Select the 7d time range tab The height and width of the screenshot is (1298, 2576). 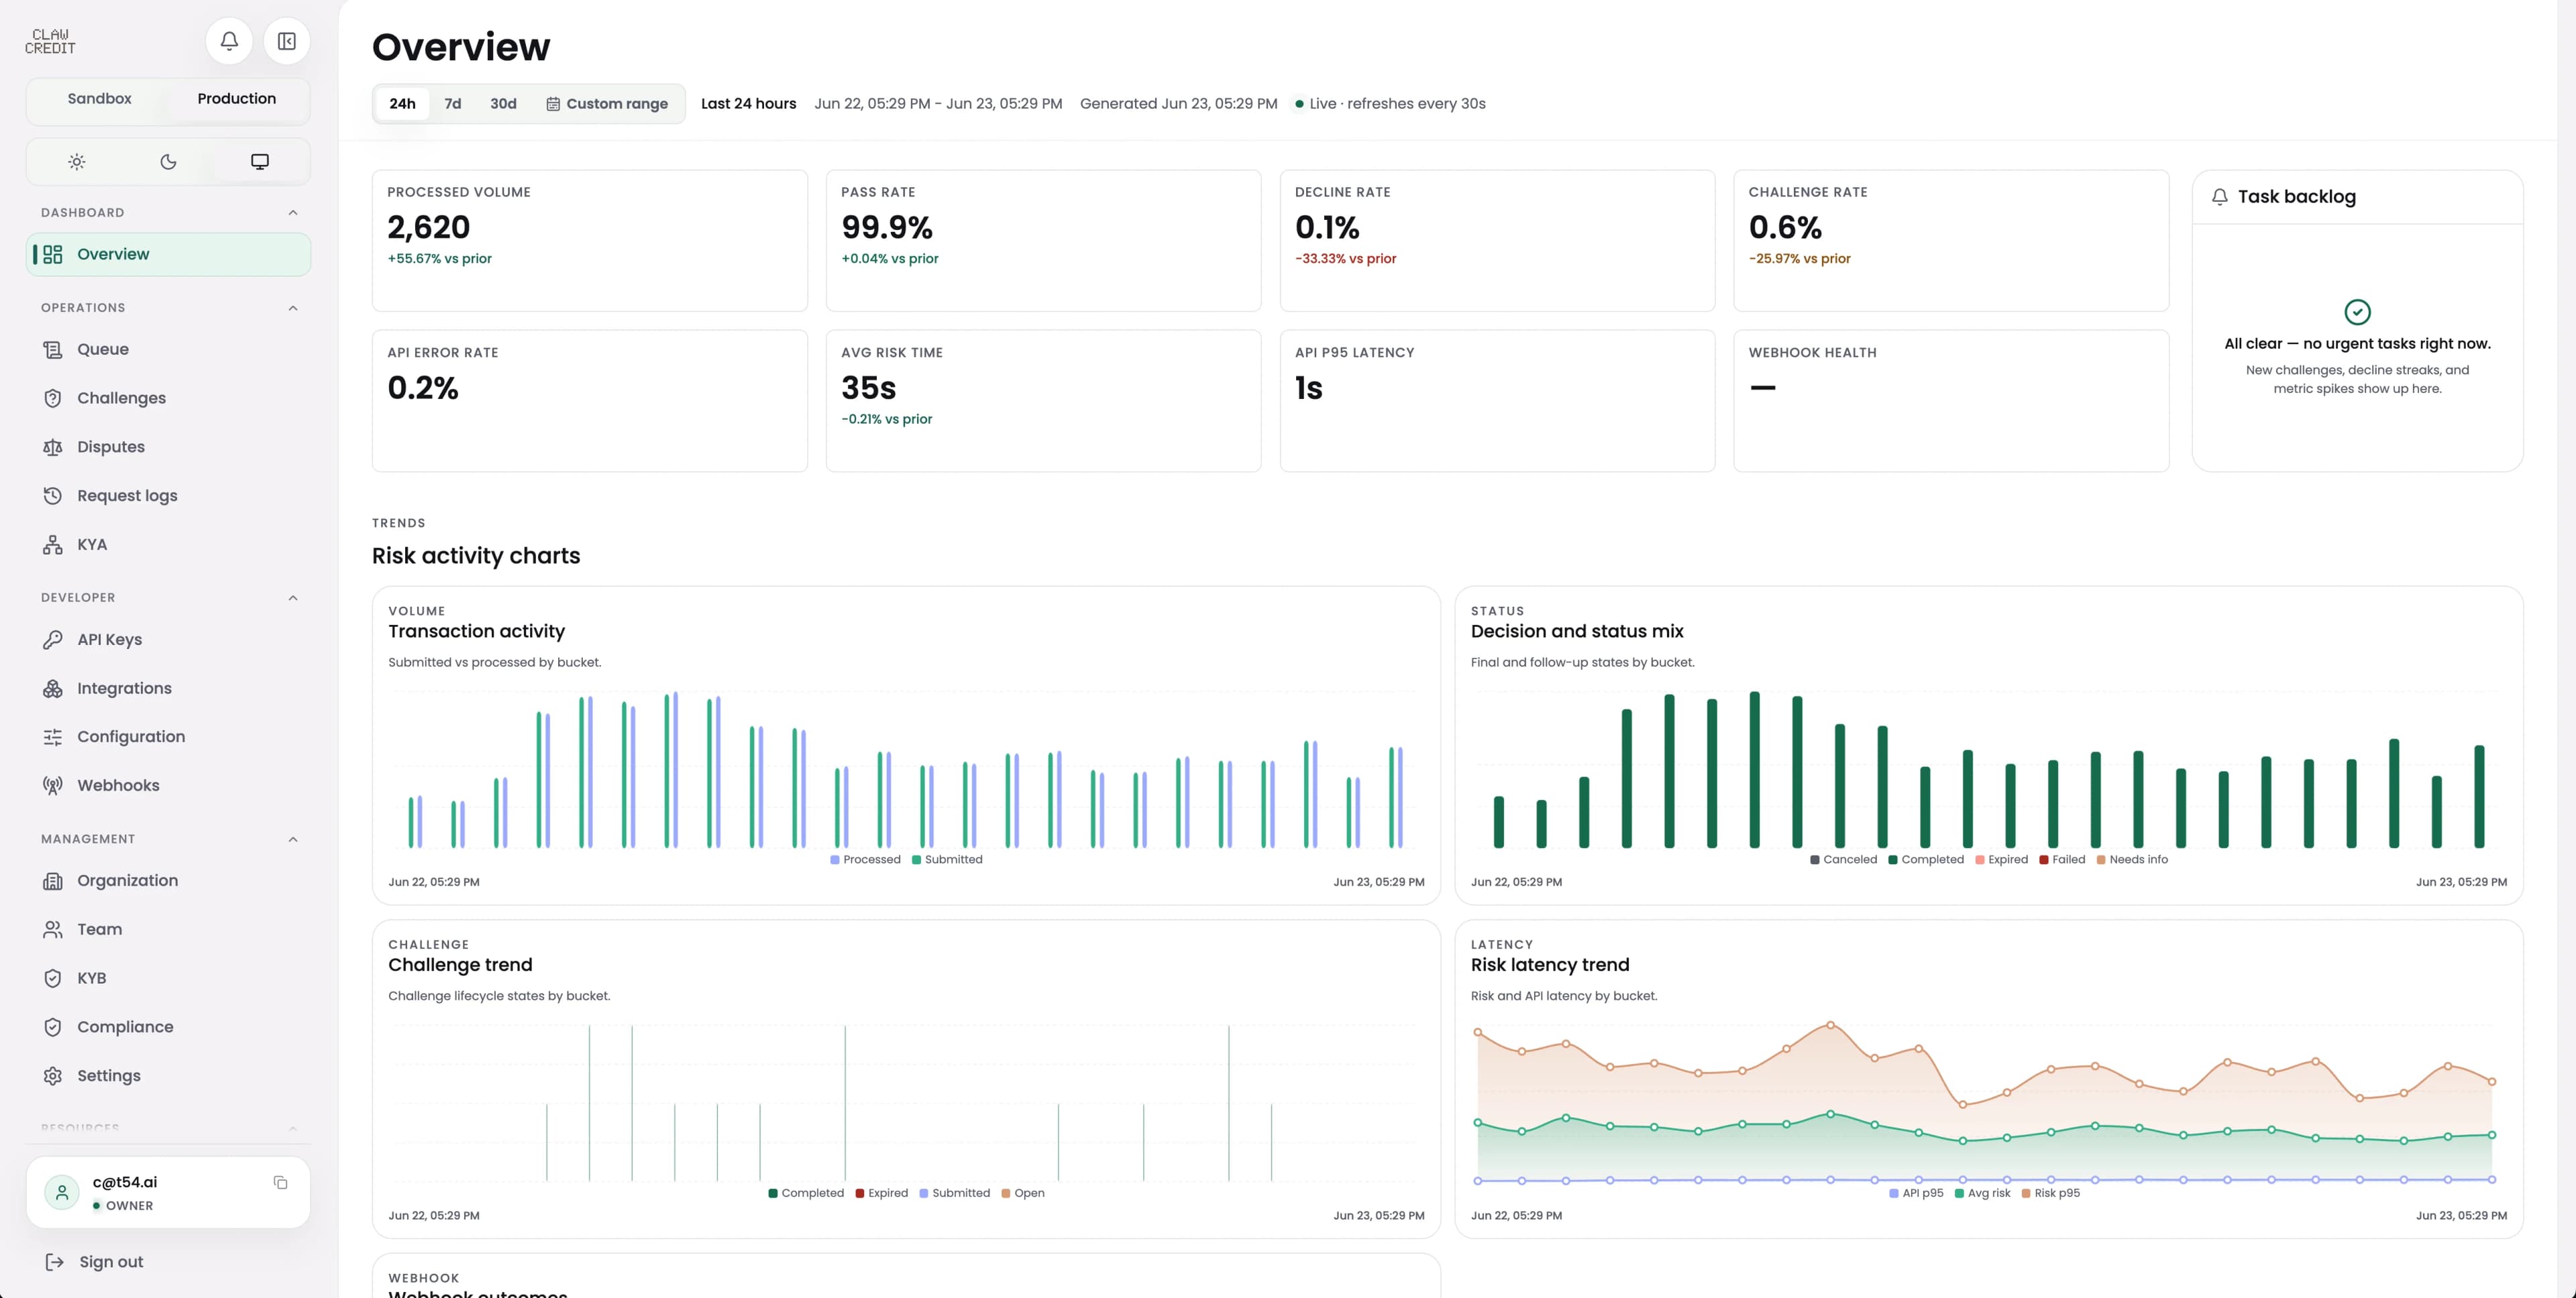pos(453,104)
